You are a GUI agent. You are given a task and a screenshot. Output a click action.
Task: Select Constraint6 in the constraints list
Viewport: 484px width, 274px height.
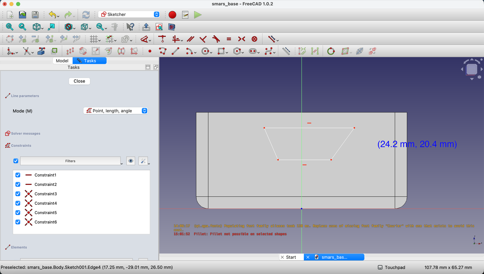click(46, 222)
